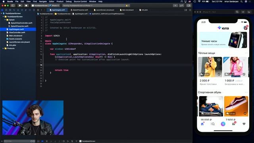
Task: Select the Project navigator icon
Action: pyautogui.click(x=2, y=10)
